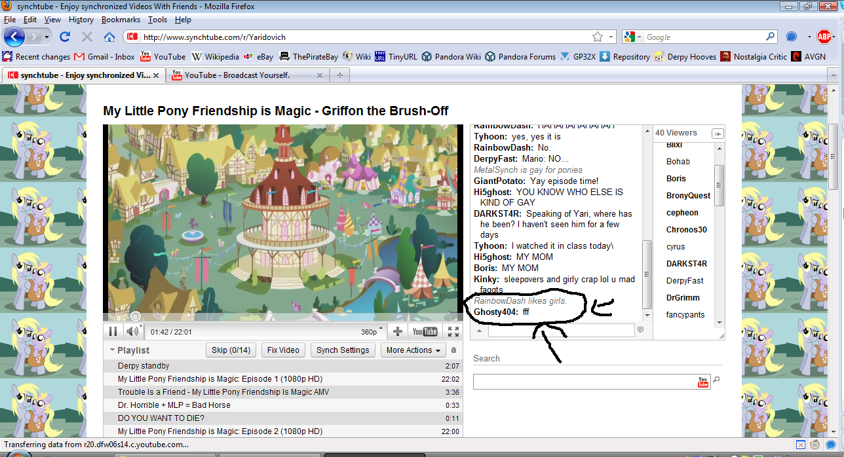
Task: Open the Wikipedia bookmark
Action: (216, 56)
